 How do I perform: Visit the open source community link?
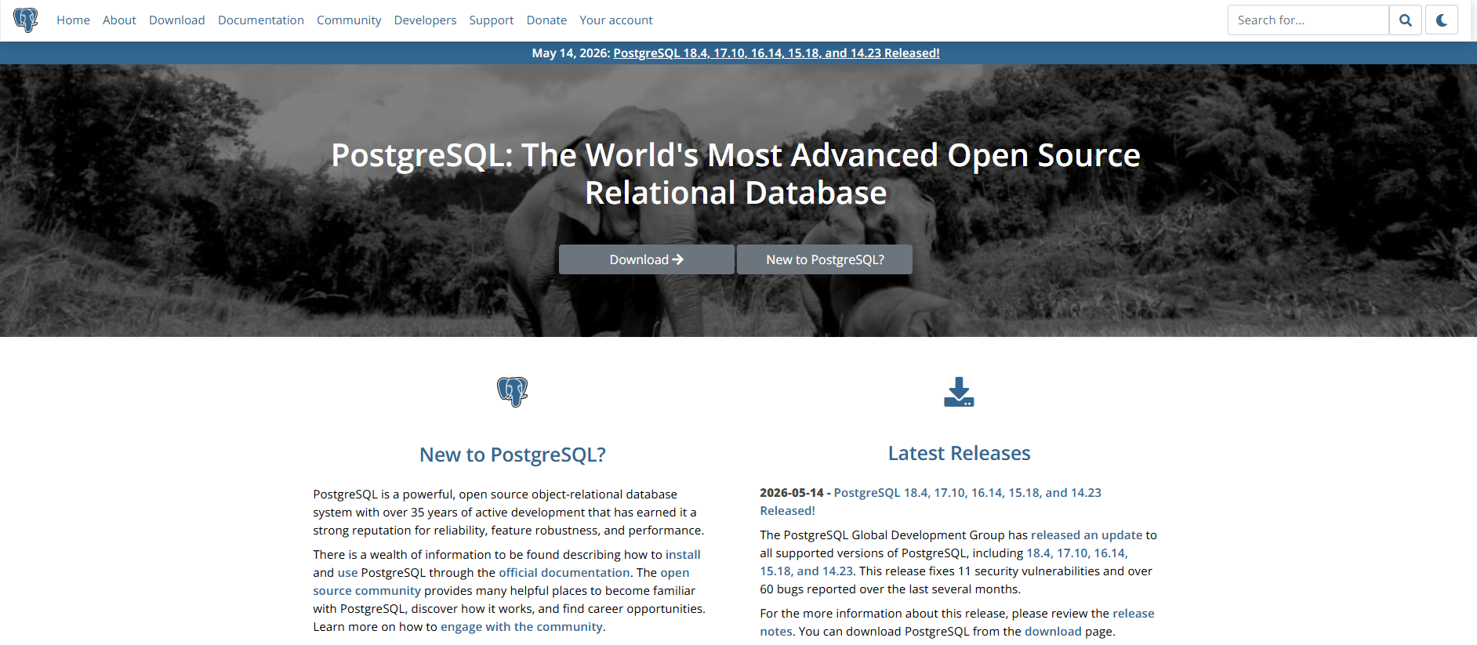pos(502,582)
